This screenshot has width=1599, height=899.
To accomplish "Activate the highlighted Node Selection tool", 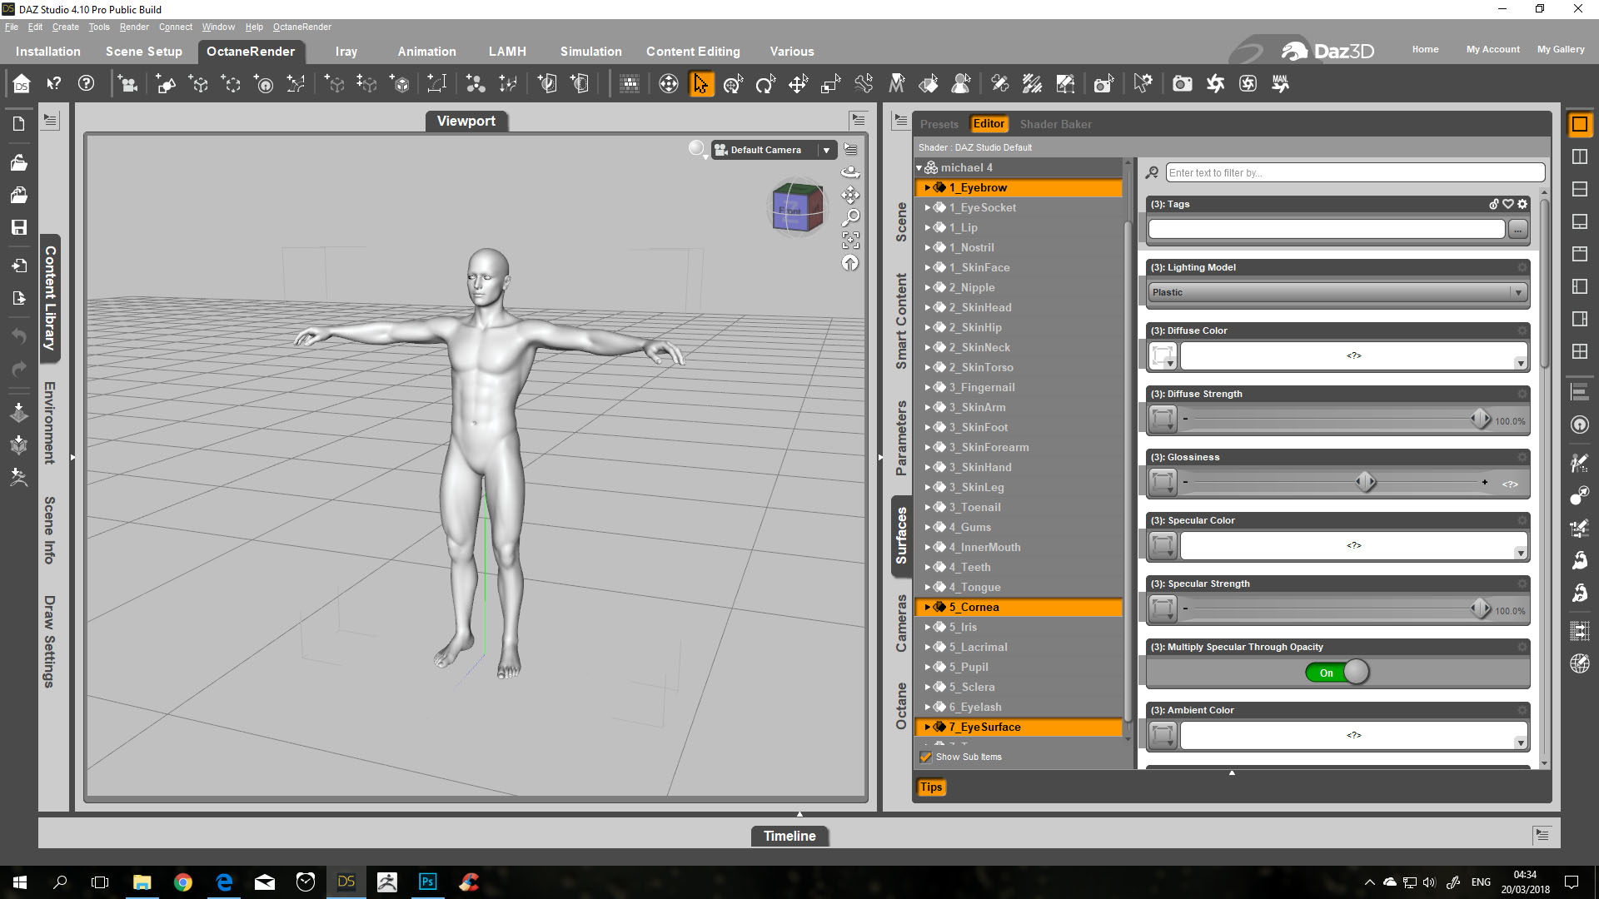I will click(701, 84).
